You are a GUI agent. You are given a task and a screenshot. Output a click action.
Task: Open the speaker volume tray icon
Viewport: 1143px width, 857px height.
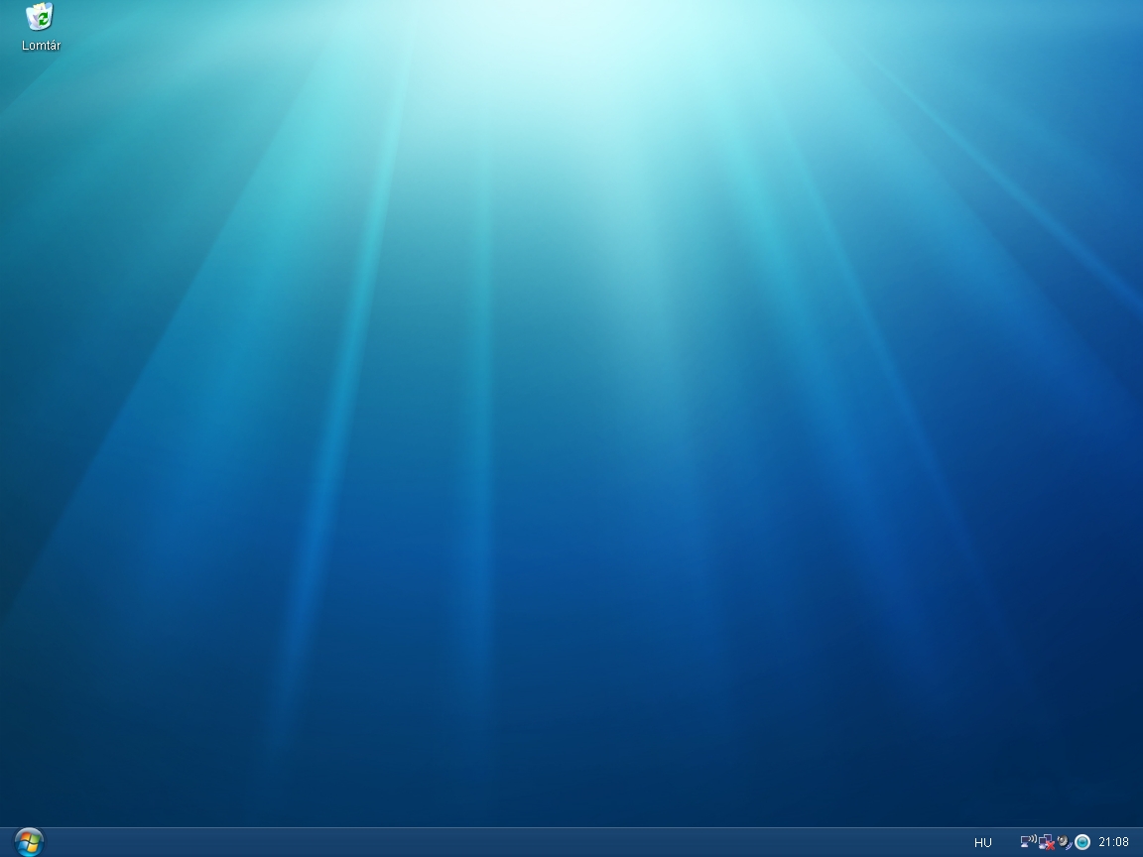[x=1064, y=842]
